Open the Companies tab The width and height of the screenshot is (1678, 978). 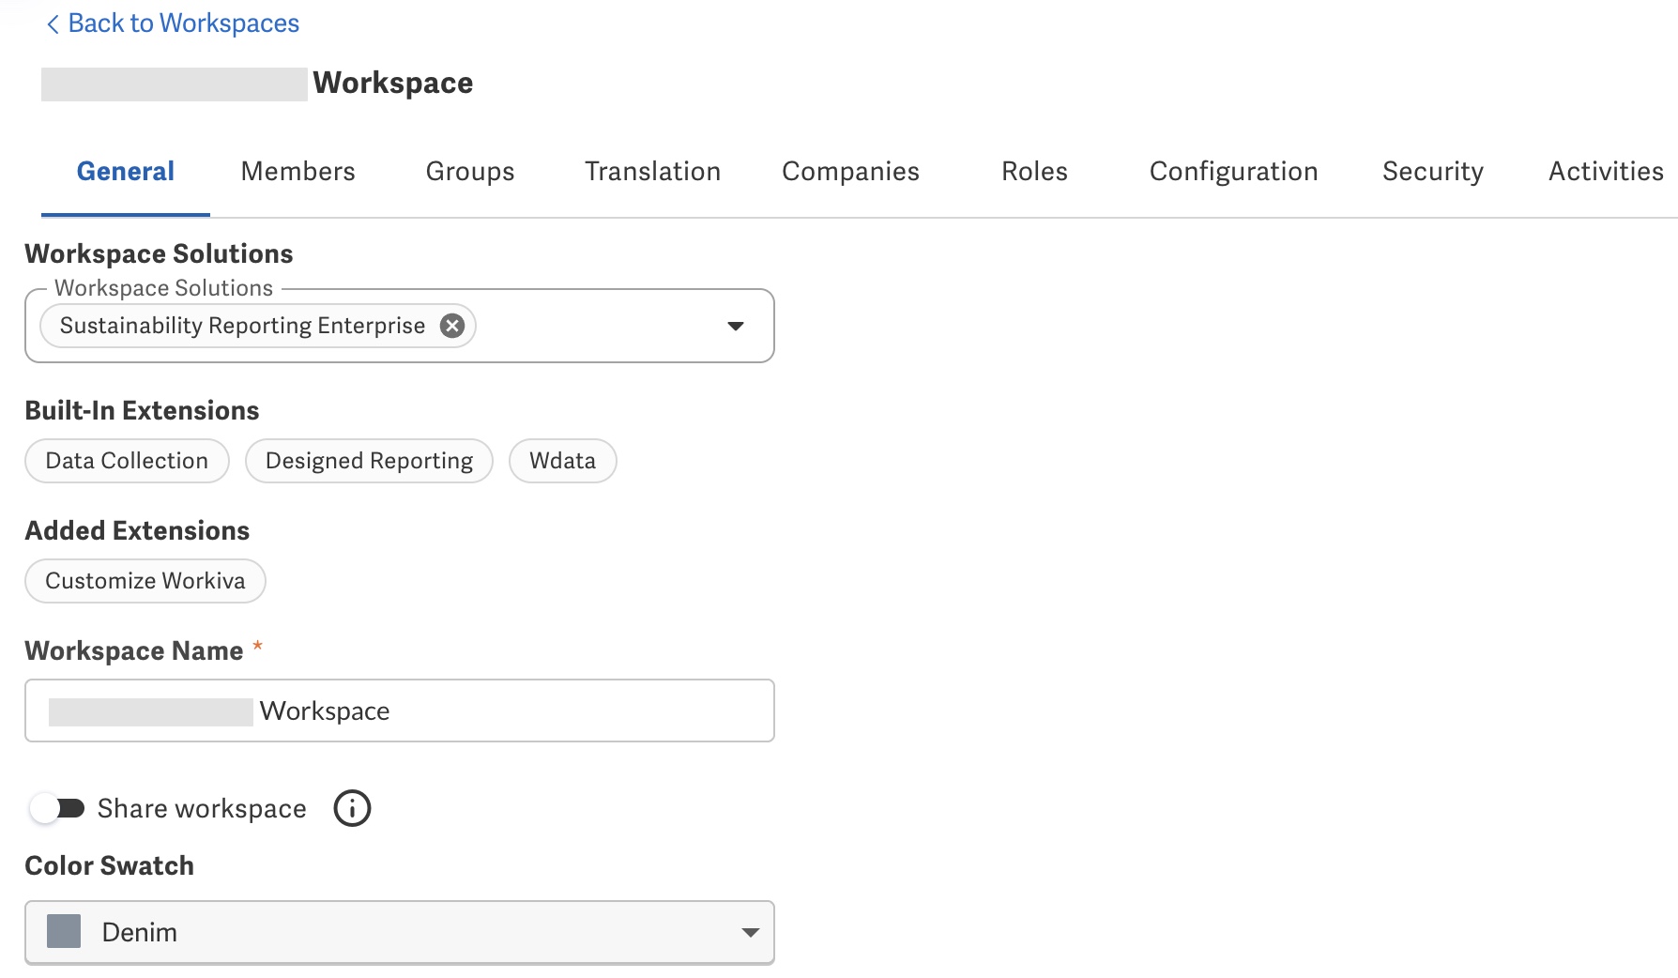point(850,171)
